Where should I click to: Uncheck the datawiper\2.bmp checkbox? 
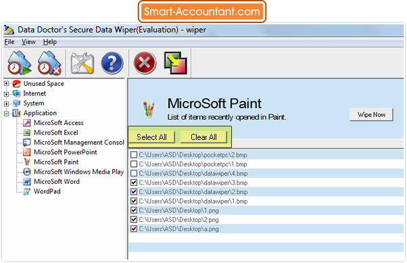tap(134, 192)
